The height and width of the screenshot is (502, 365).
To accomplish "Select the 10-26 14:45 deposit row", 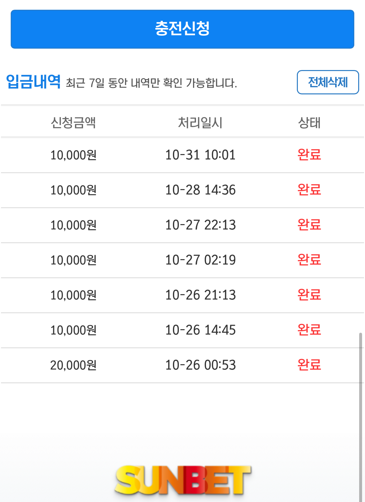I will (200, 330).
